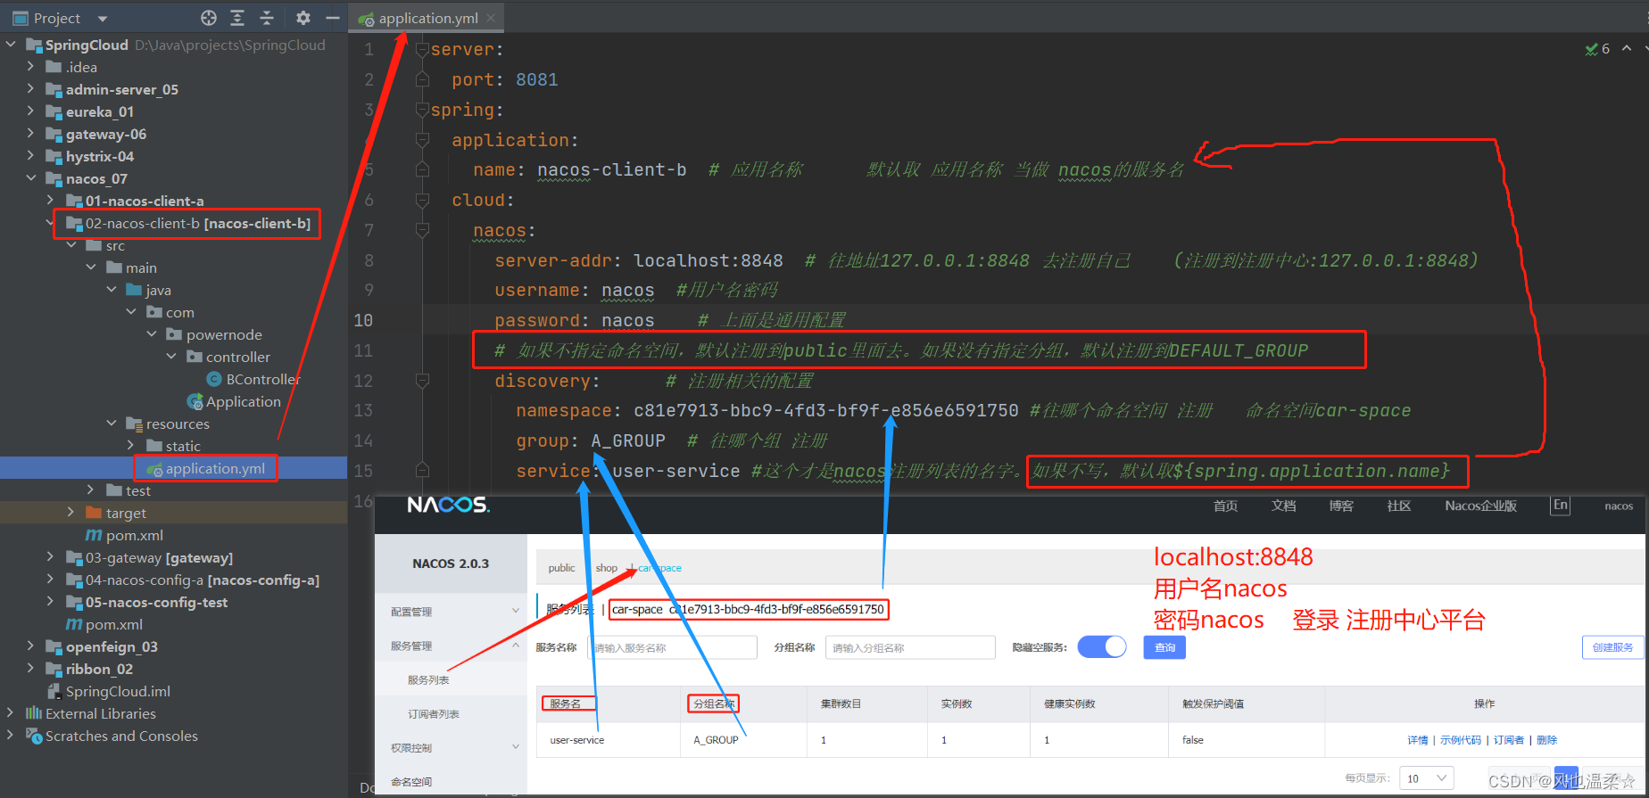1649x798 pixels.
Task: Click the Collapse All toolbar icon
Action: (x=266, y=18)
